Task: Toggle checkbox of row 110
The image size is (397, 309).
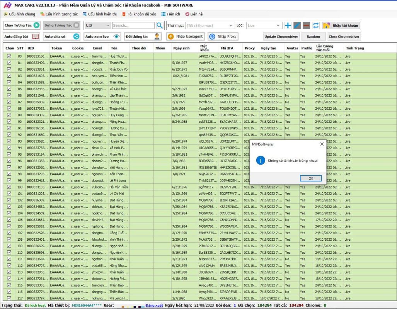Action: pos(9,252)
